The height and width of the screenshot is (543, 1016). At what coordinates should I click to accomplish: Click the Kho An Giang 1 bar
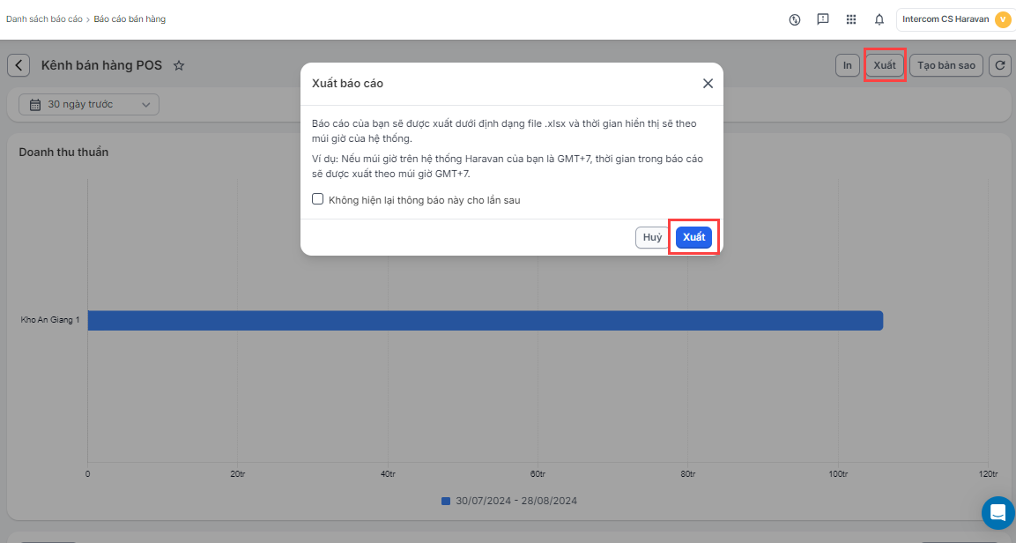click(486, 320)
